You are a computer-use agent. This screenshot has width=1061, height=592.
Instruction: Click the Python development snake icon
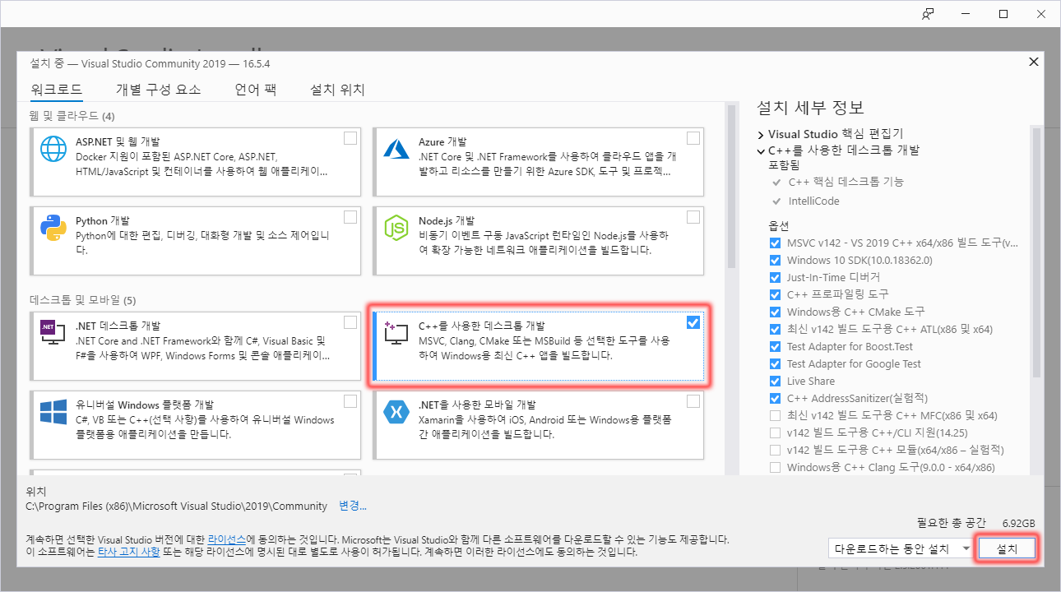point(53,229)
